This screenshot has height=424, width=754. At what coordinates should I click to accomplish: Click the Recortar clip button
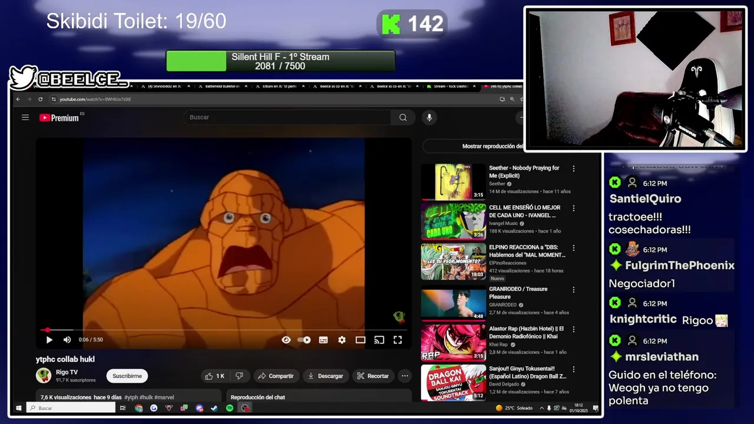pyautogui.click(x=373, y=376)
